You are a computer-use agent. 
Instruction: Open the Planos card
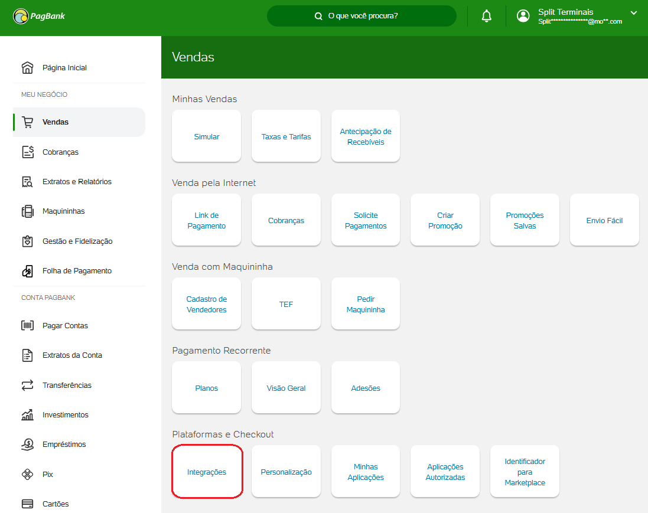207,388
